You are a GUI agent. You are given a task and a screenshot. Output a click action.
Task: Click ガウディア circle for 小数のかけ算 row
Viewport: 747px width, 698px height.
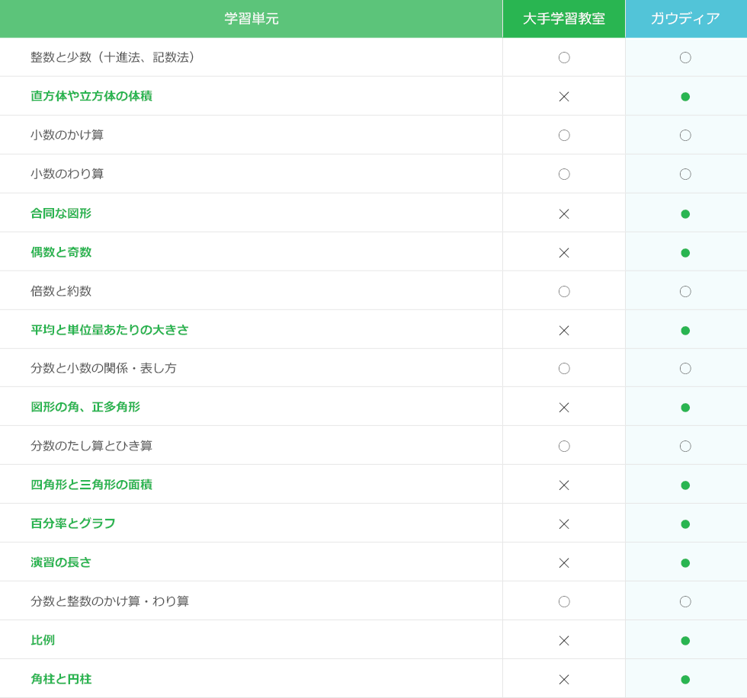pyautogui.click(x=685, y=136)
